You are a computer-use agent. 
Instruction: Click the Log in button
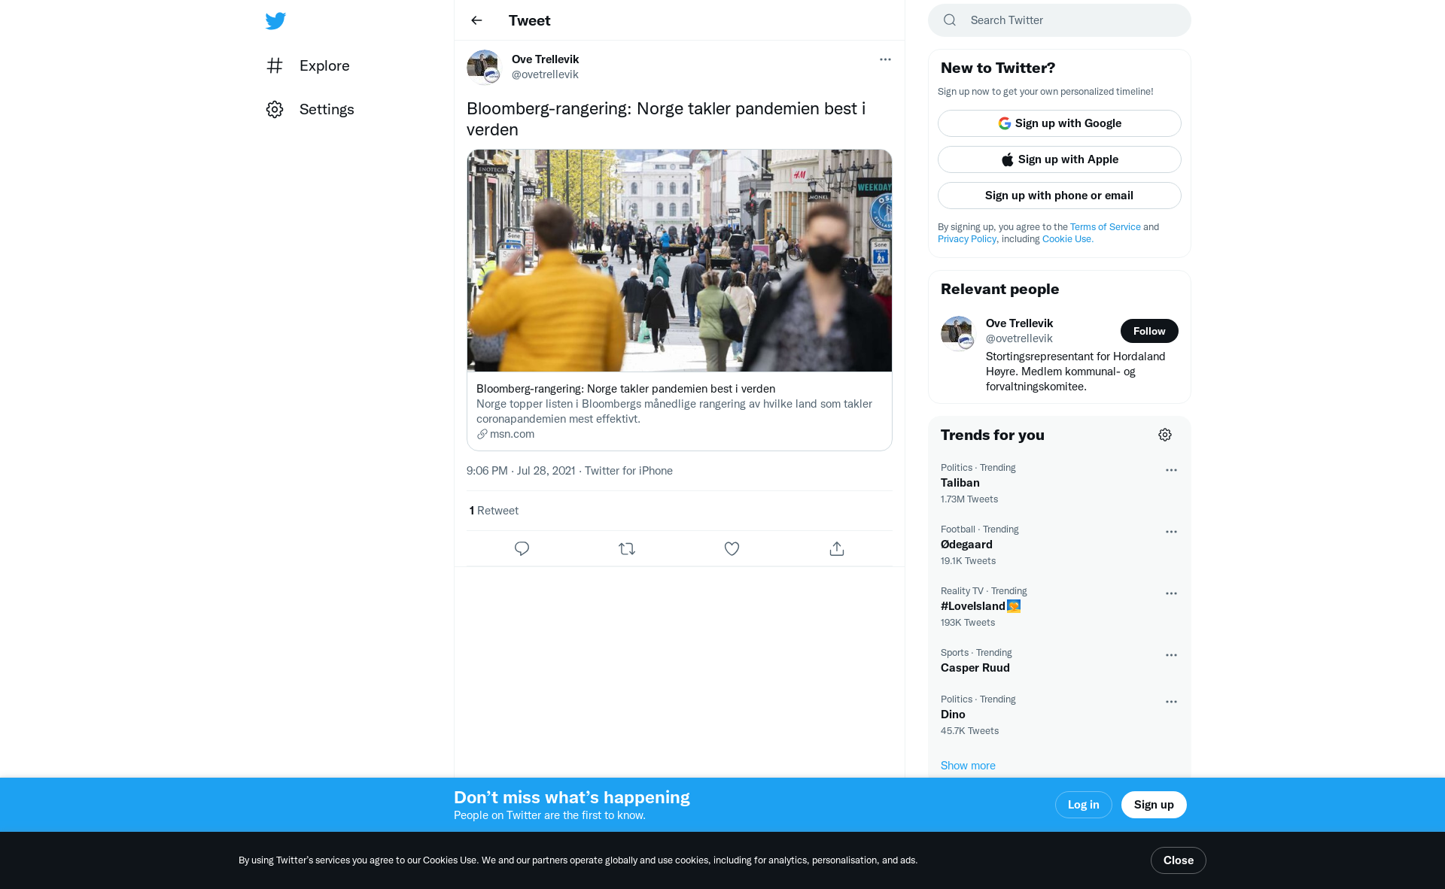(x=1083, y=805)
